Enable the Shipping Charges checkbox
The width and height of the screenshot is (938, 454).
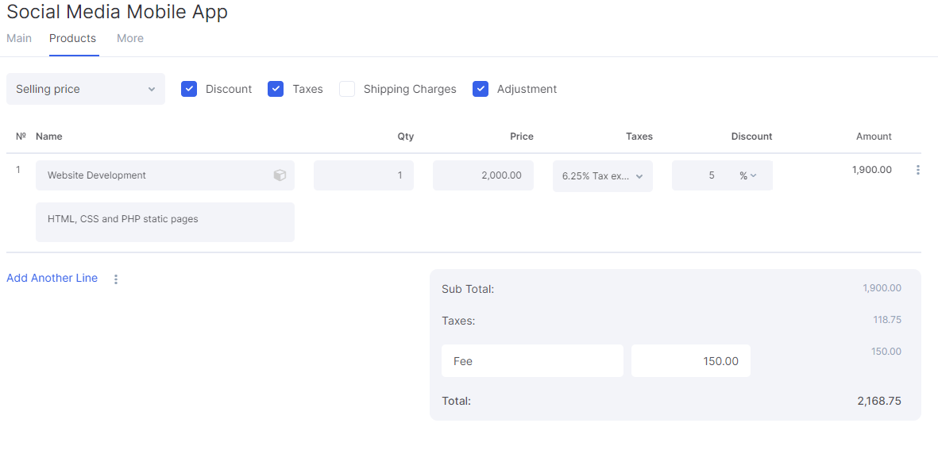347,89
